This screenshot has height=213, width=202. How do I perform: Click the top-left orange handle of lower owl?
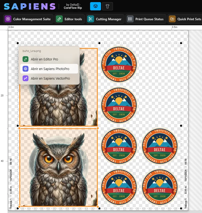click(19, 128)
